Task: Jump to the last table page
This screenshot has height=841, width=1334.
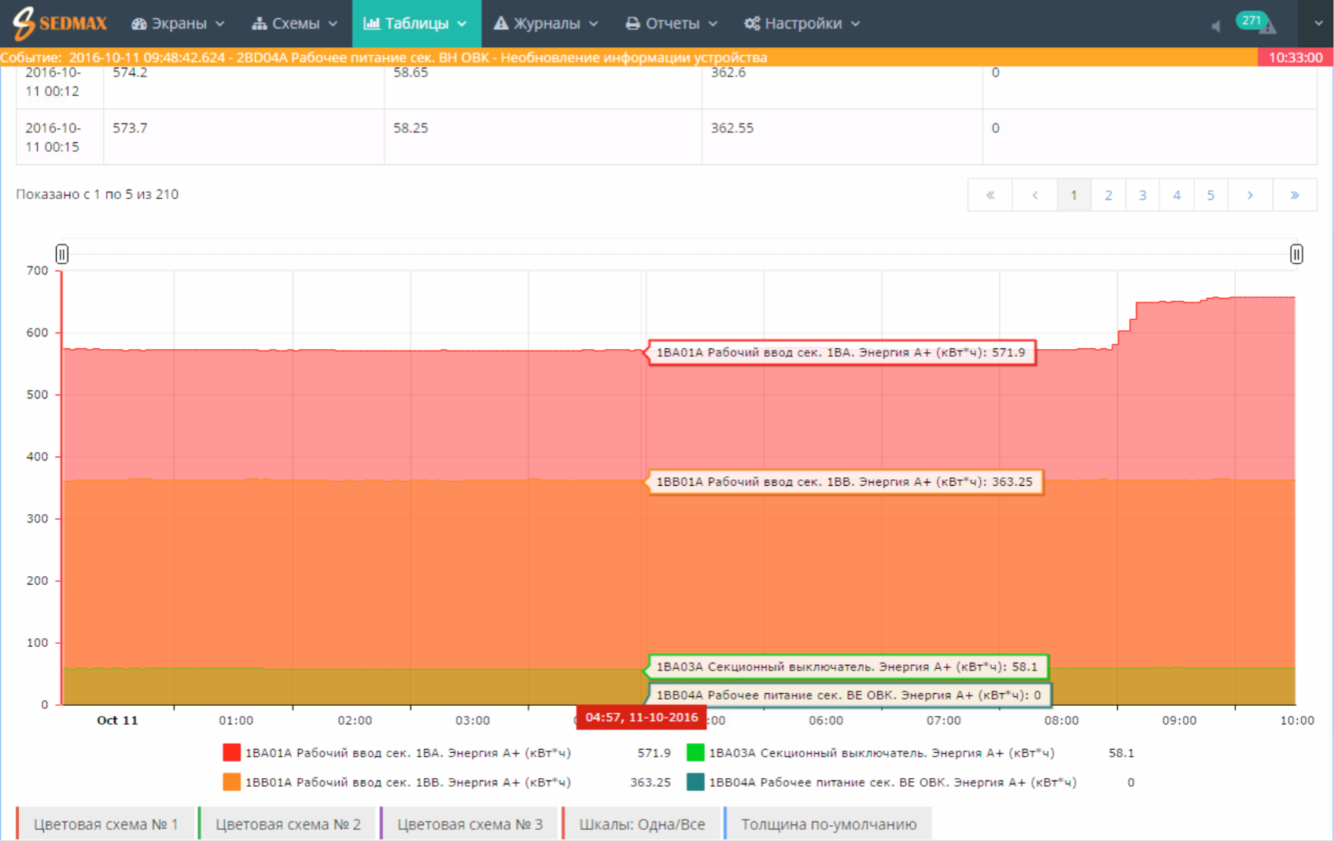Action: pos(1294,195)
